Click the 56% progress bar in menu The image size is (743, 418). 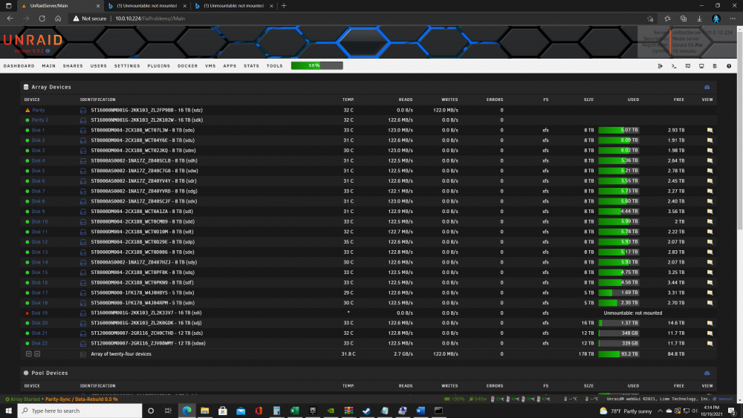[317, 66]
